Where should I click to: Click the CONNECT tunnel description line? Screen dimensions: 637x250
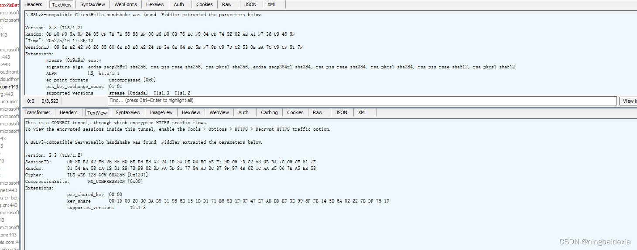pos(116,123)
